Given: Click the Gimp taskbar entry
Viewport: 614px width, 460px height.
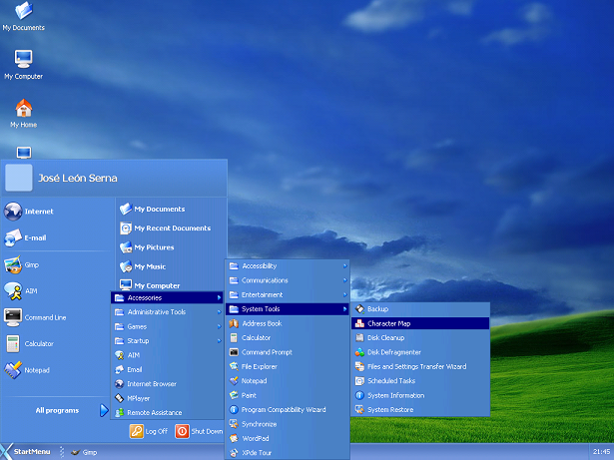Looking at the screenshot, I should point(84,452).
